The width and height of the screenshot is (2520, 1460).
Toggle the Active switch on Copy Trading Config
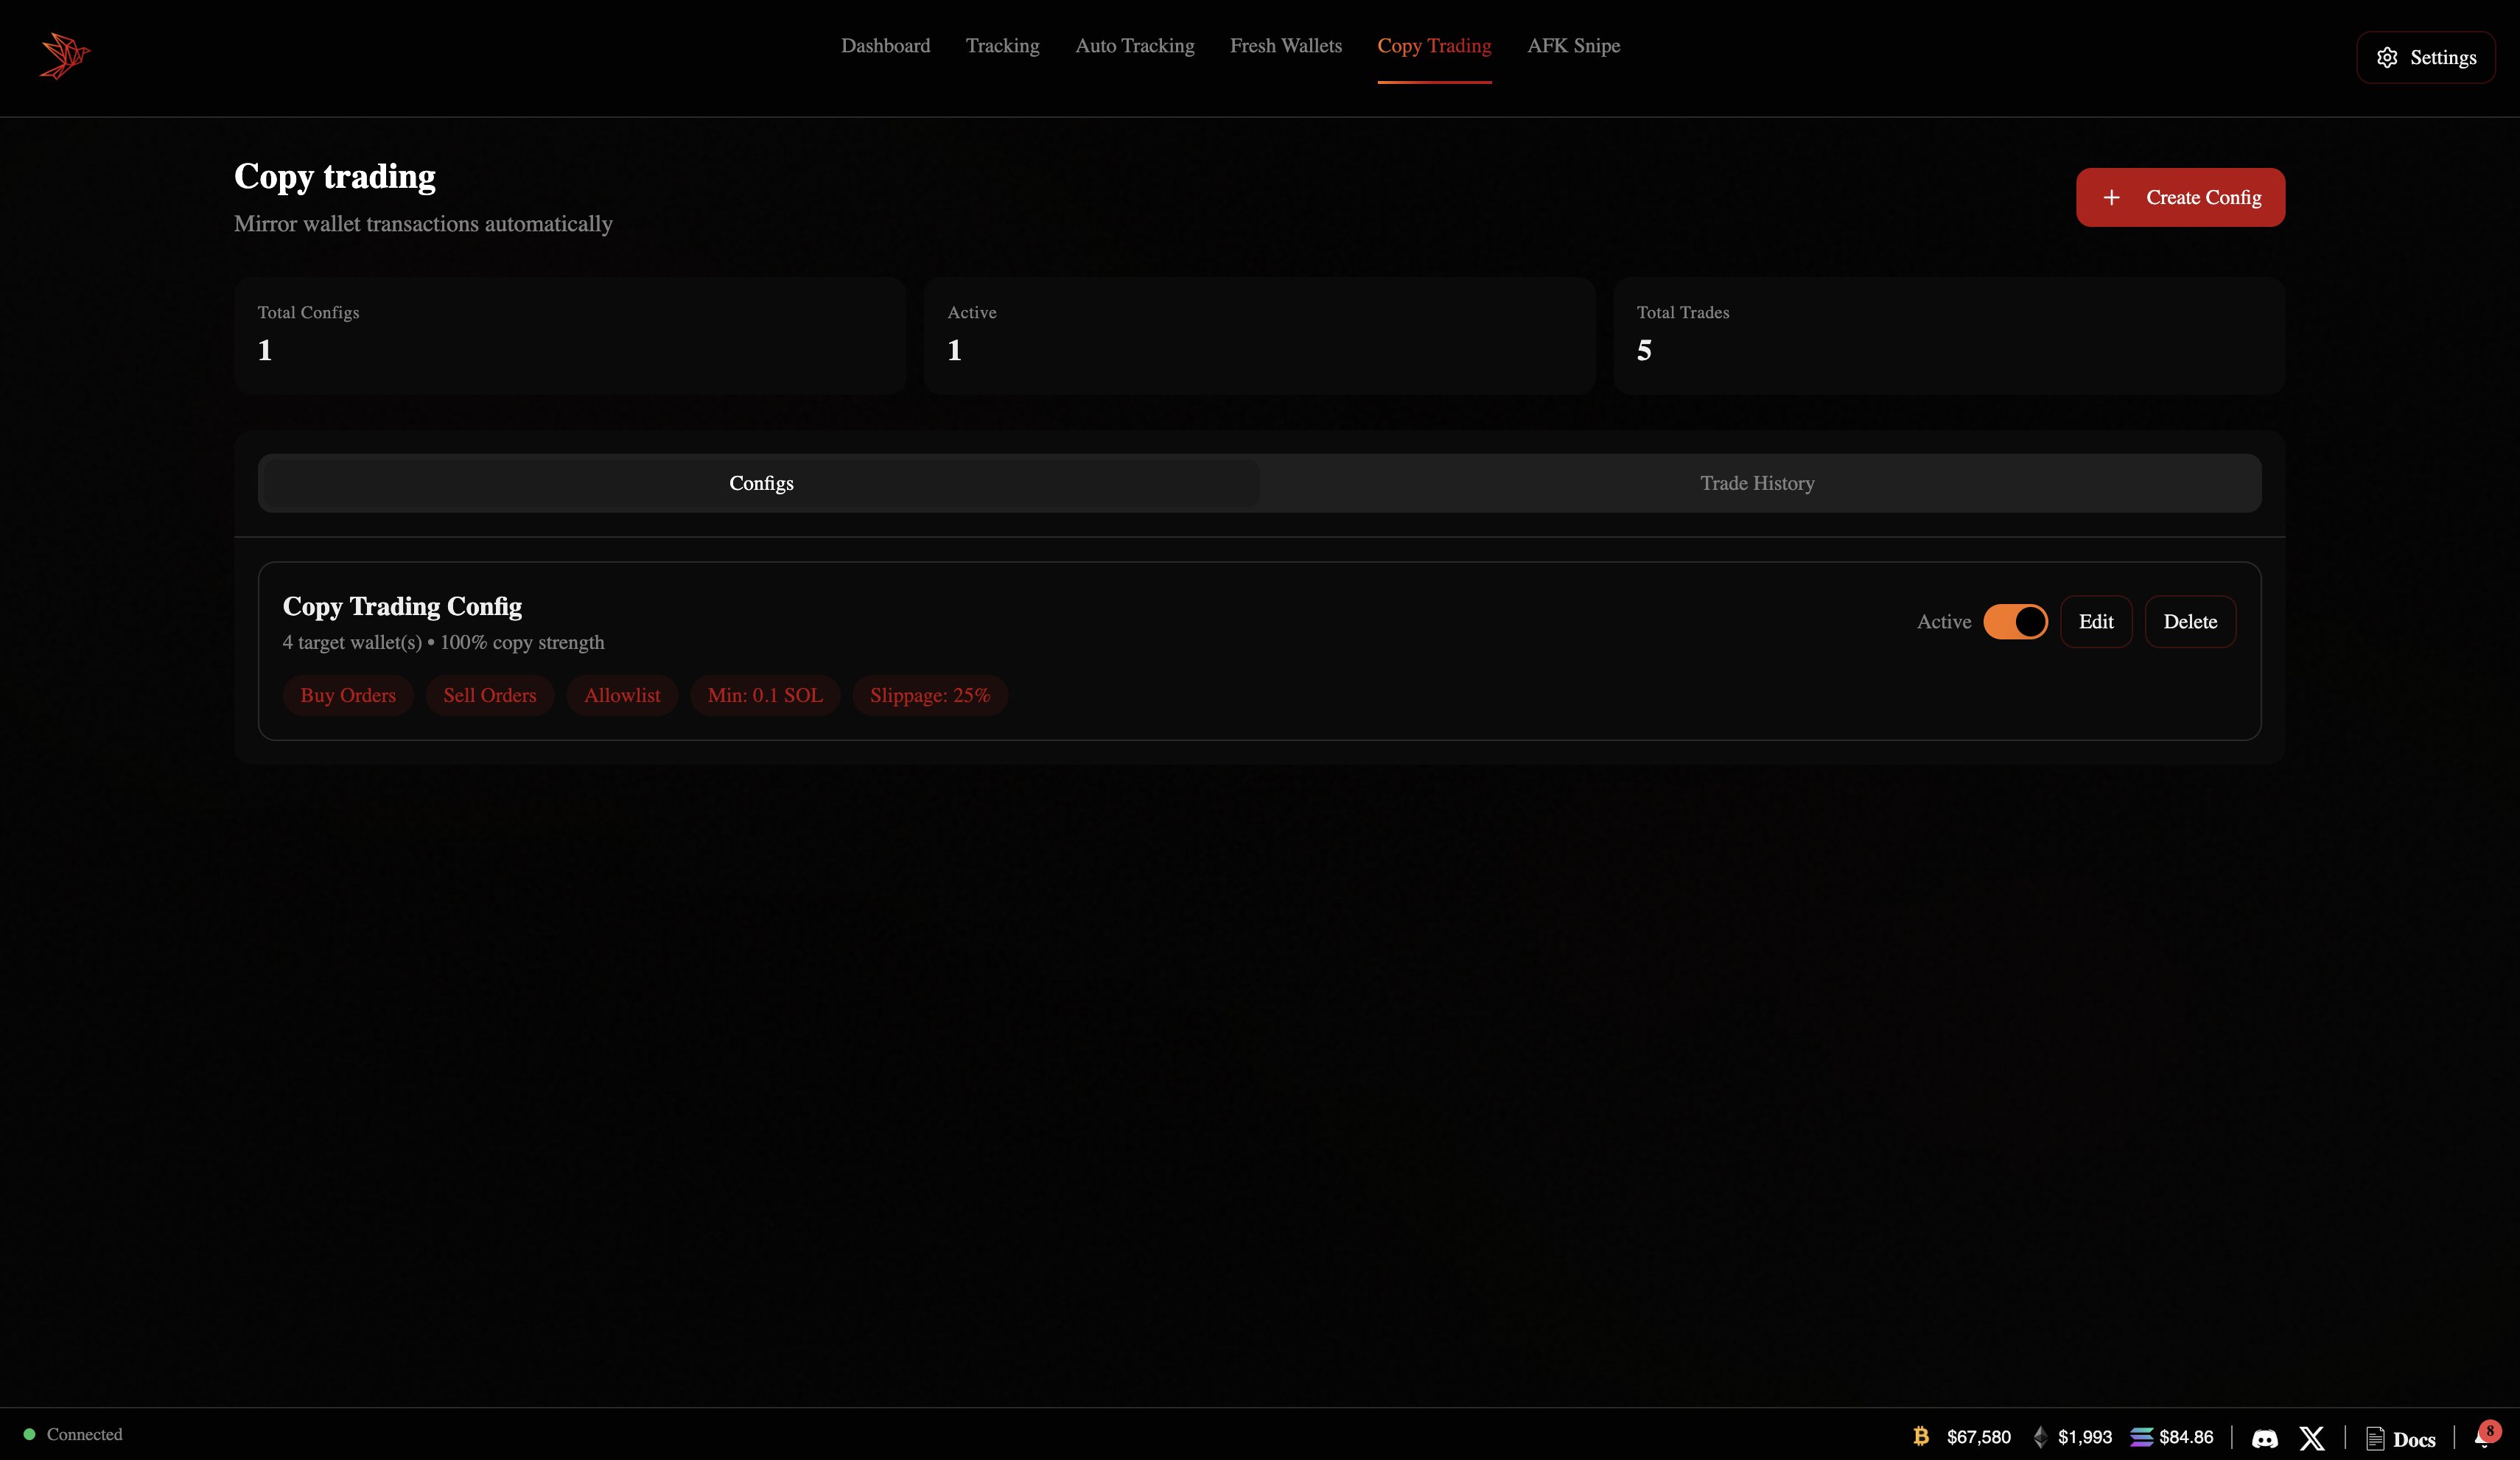point(2016,621)
